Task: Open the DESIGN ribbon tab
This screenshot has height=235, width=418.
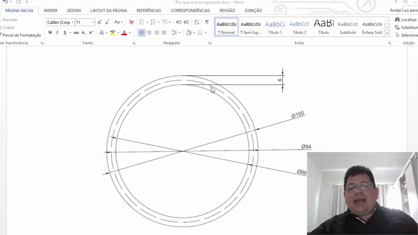Action: click(74, 10)
